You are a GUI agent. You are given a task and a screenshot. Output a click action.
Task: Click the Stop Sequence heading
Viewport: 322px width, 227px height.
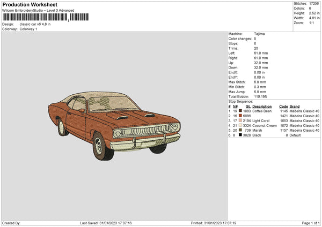[x=240, y=101]
